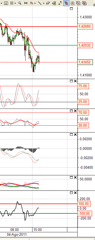
Task: Click the 25,00 oversold level label
Action: click(x=83, y=102)
